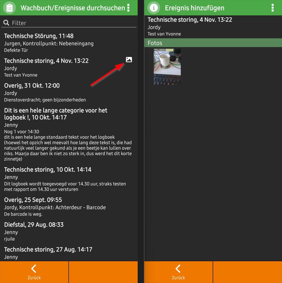This screenshot has width=282, height=283.
Task: Click the Fotos section header
Action: click(213, 43)
